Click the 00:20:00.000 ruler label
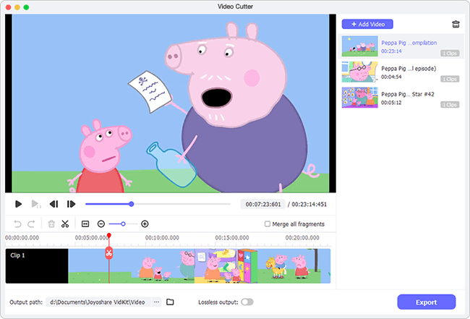 [302, 238]
